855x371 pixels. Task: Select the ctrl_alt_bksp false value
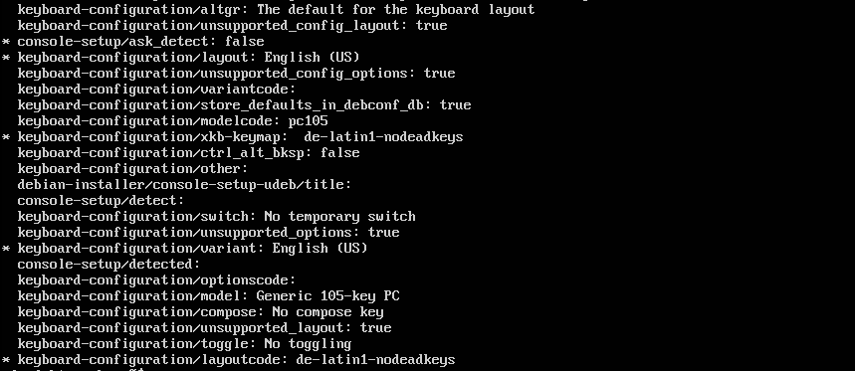point(339,152)
